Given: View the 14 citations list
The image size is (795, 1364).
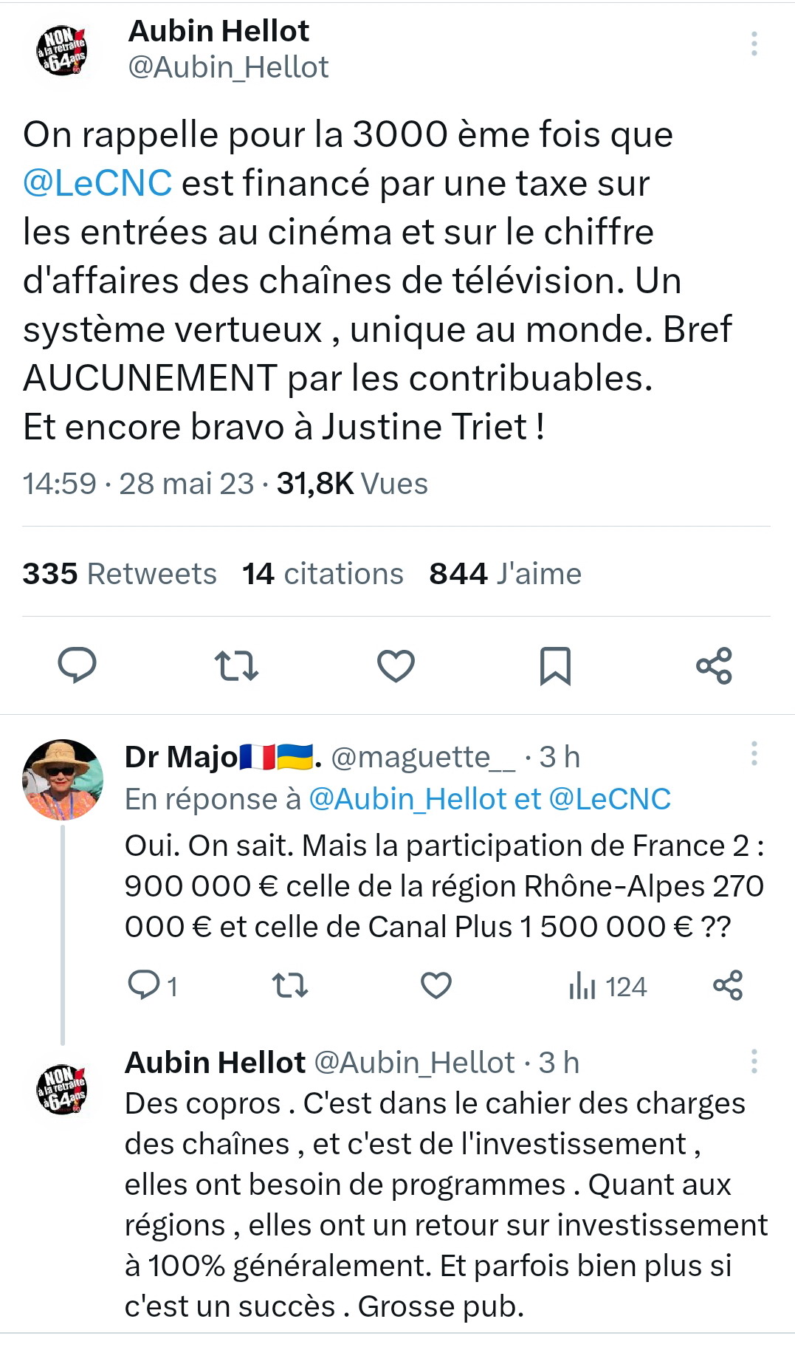Looking at the screenshot, I should [323, 574].
